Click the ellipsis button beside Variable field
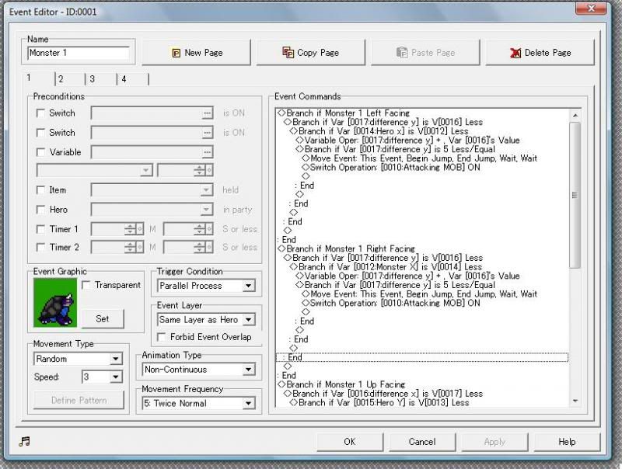This screenshot has width=622, height=469. [206, 152]
